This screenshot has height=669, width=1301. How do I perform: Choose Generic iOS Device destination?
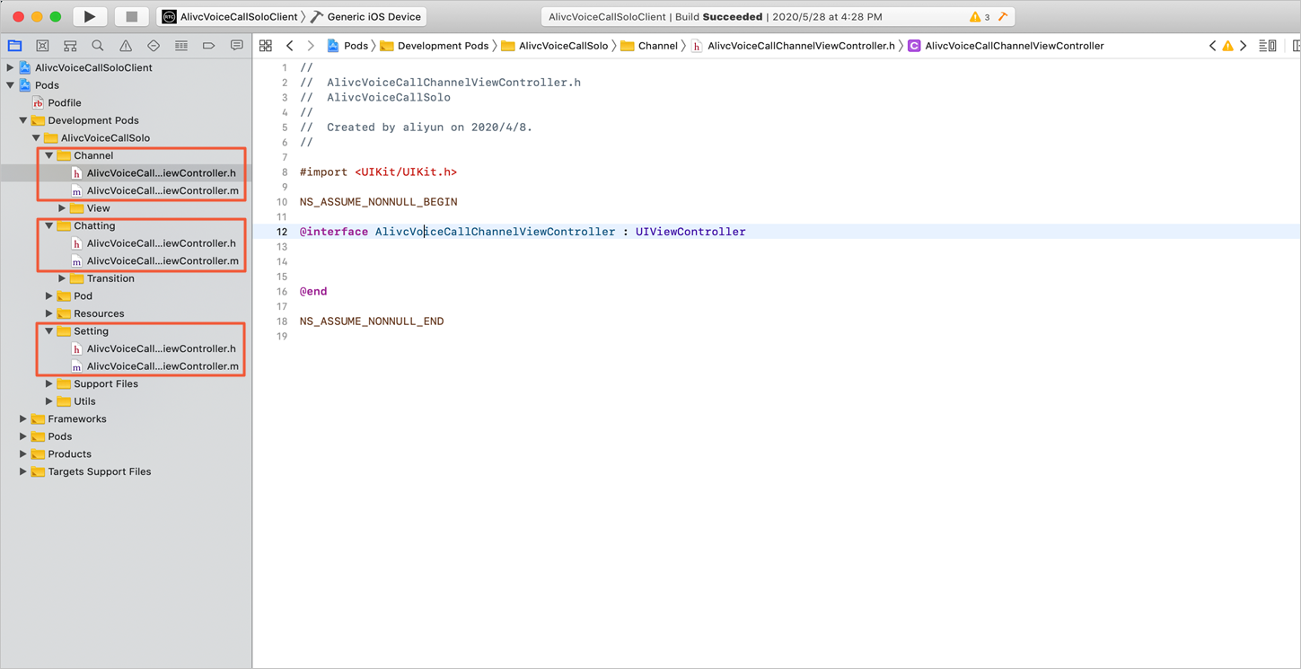coord(366,17)
